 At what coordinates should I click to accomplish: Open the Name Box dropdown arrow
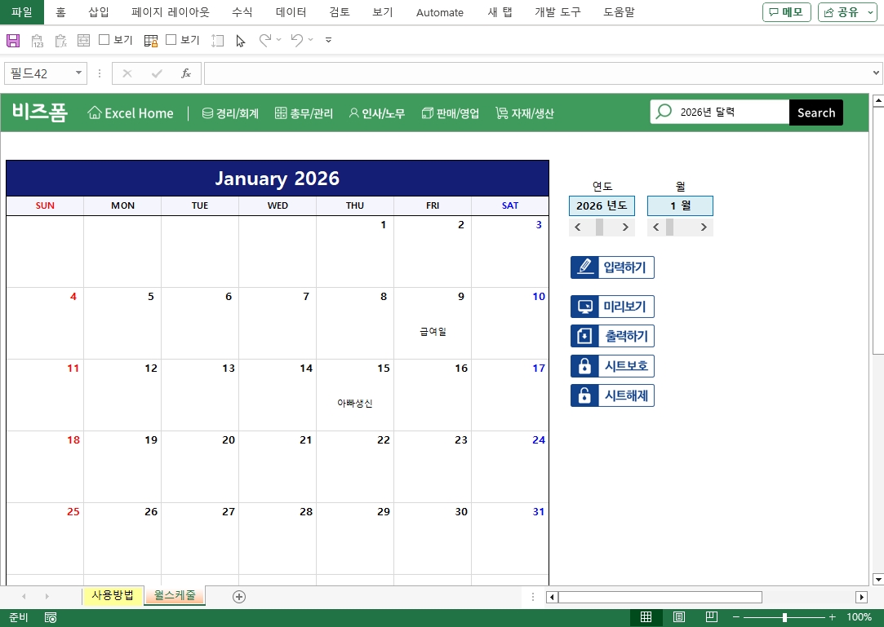pos(78,73)
